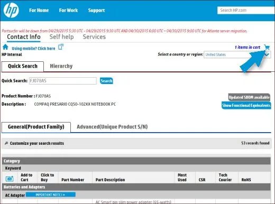This screenshot has height=204, width=275.
Task: Click Updated SBOM available button
Action: pos(249,97)
